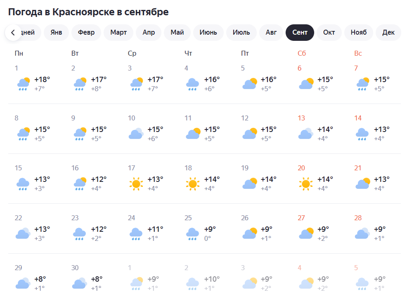Select the Янв month tab
Screen dimensions: 407x299
[56, 33]
